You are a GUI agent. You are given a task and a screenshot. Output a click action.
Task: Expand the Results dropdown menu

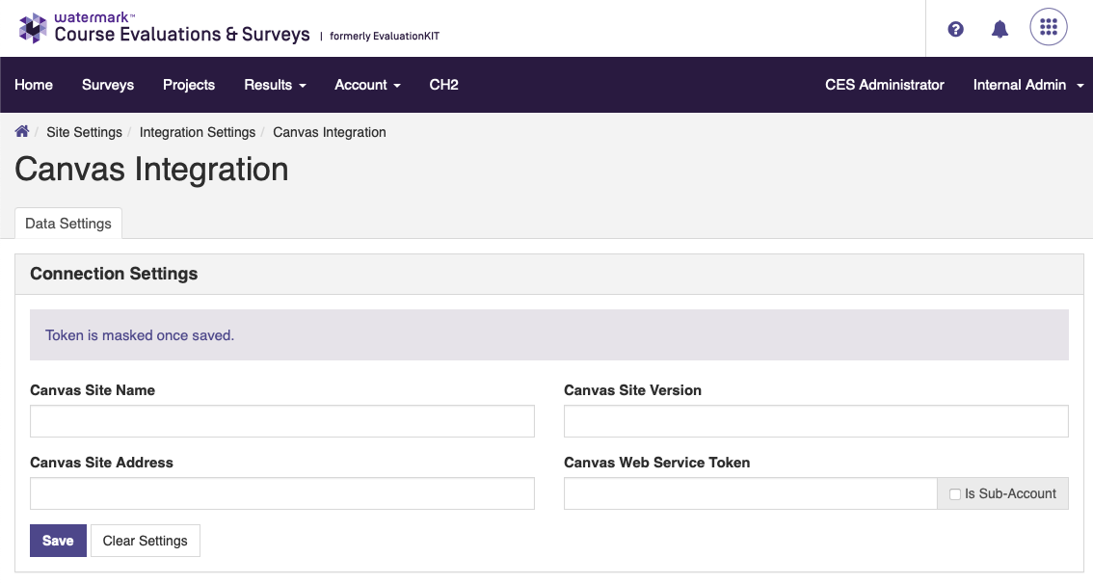276,85
